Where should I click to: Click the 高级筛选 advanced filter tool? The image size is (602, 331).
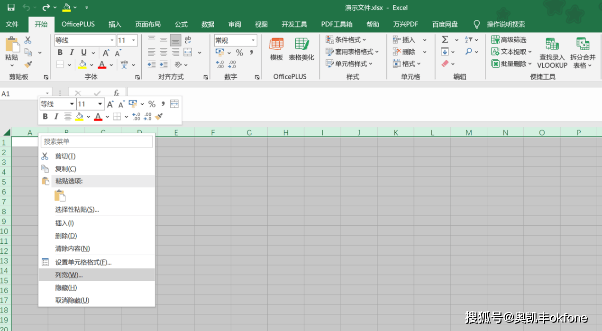coord(509,40)
